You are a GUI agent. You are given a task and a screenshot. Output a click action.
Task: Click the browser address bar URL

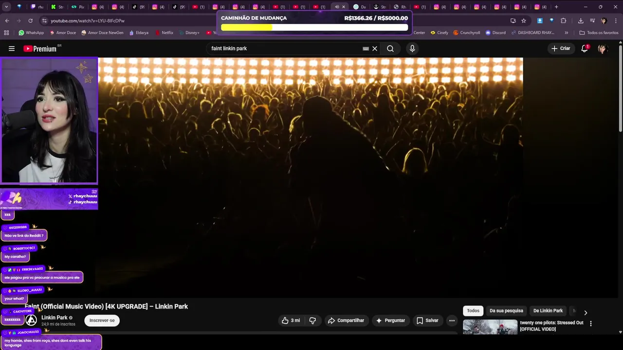coord(88,21)
